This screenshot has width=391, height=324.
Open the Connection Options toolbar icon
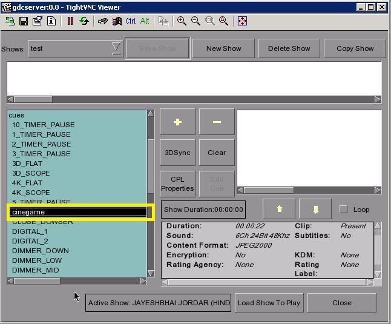(38, 21)
